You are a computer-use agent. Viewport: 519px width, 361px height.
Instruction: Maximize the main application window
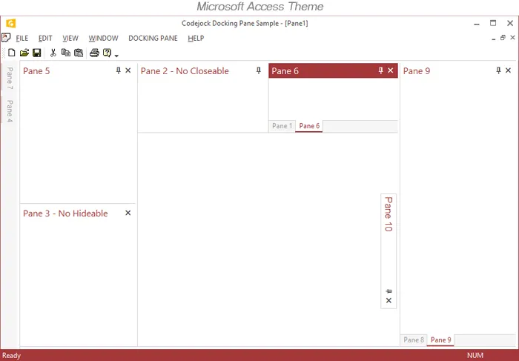point(493,23)
